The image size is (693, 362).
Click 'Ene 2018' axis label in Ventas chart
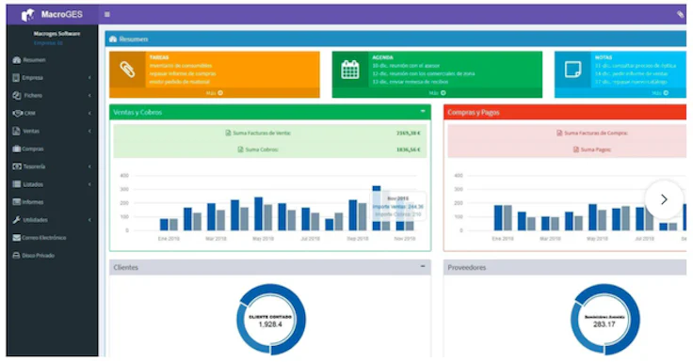(x=169, y=239)
